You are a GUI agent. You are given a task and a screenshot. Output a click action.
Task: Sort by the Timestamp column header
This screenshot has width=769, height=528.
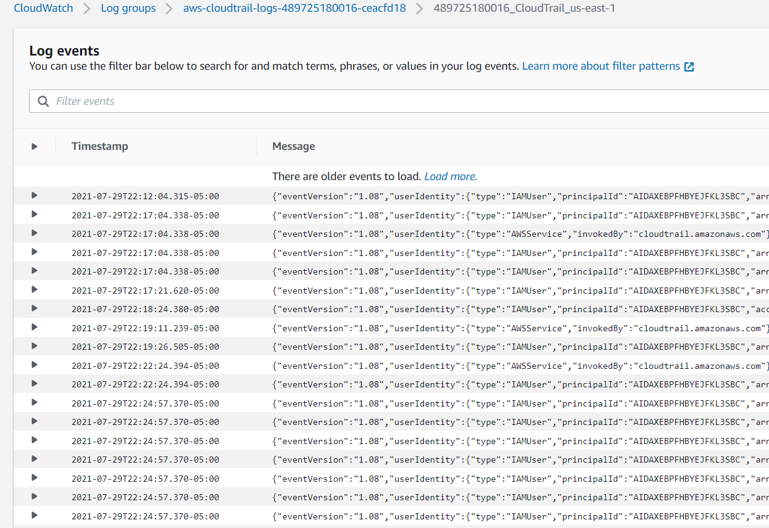tap(100, 146)
